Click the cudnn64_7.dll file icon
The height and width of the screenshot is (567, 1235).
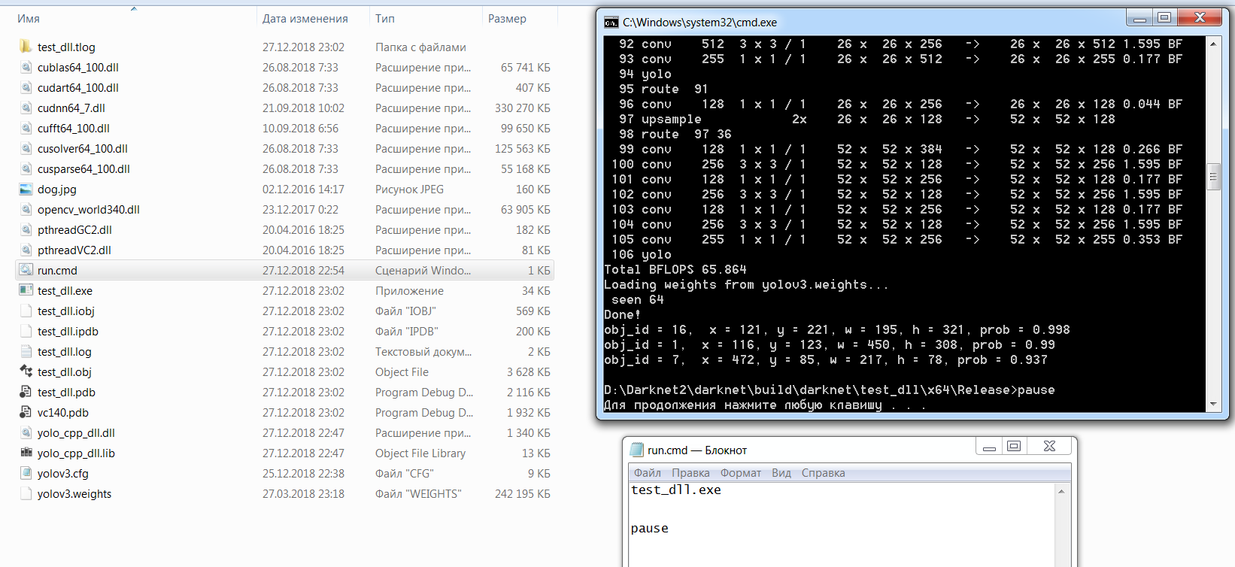click(26, 108)
